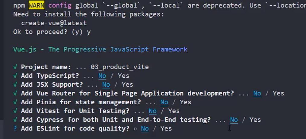Viewport: 306px width, 139px height.
Task: Pick Yes for Add Vue Router
Action: tap(278, 93)
